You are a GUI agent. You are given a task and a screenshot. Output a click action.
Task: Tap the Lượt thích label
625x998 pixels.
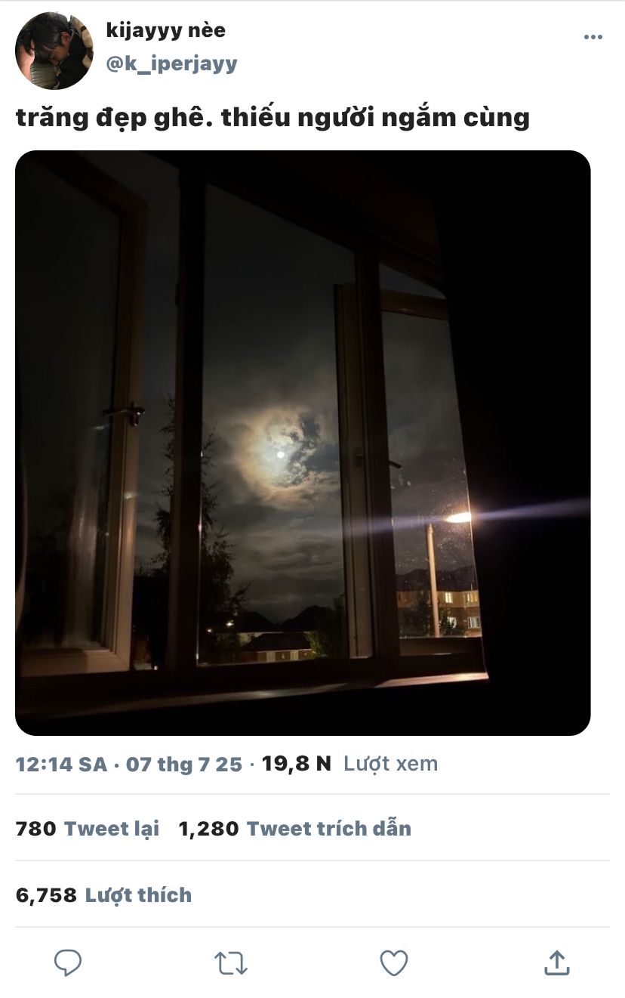(138, 895)
